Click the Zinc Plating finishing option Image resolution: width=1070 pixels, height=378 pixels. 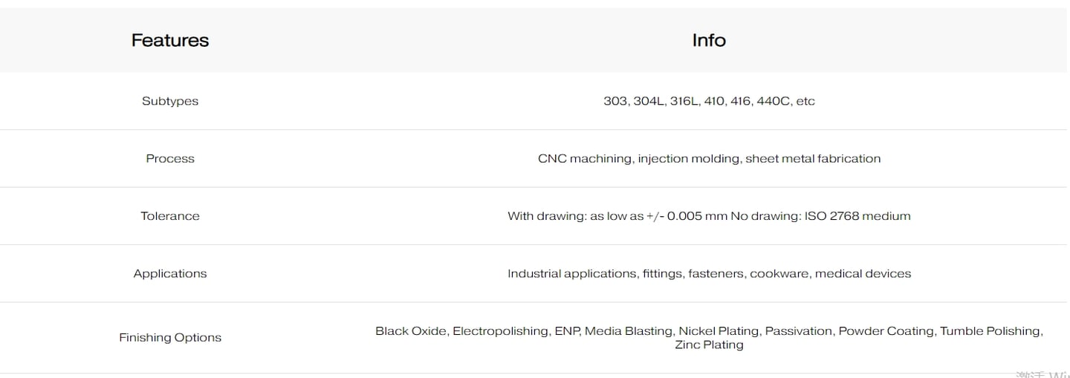click(709, 345)
